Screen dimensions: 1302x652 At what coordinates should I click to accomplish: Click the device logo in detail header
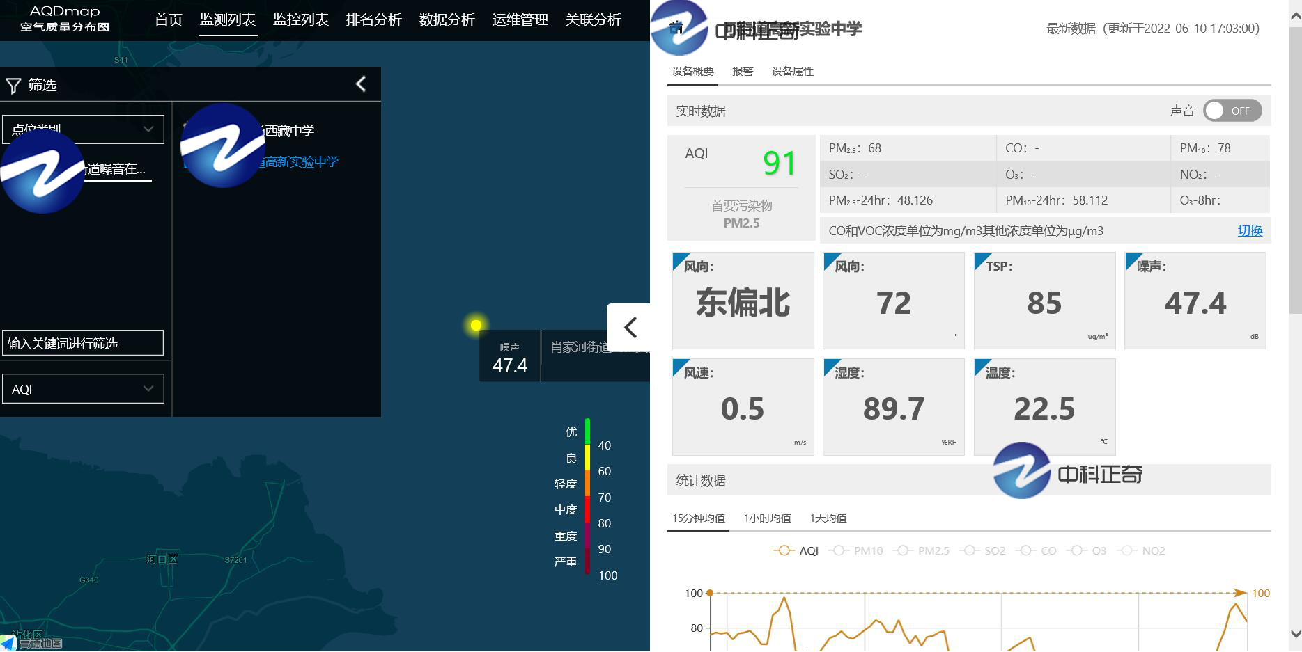pyautogui.click(x=679, y=29)
